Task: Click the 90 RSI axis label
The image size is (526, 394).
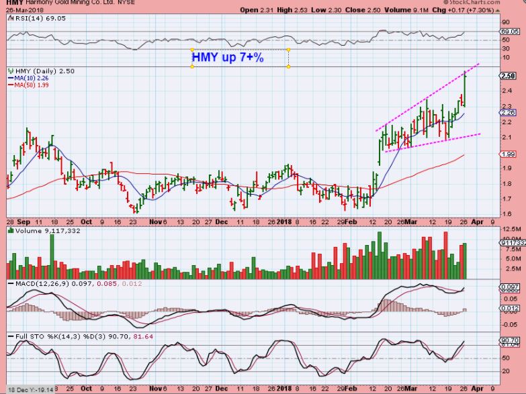Action: click(x=506, y=22)
